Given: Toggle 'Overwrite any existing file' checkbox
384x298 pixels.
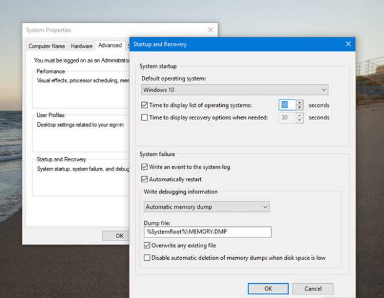Looking at the screenshot, I should coord(147,245).
